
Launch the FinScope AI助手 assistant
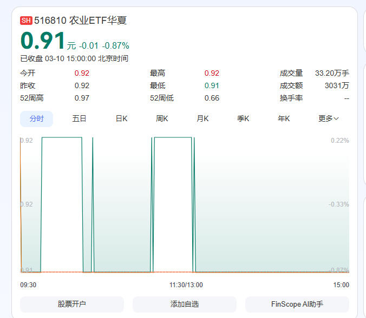297,304
